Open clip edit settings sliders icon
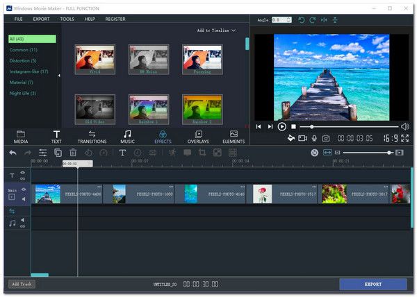This screenshot has height=297, width=417. 43,153
